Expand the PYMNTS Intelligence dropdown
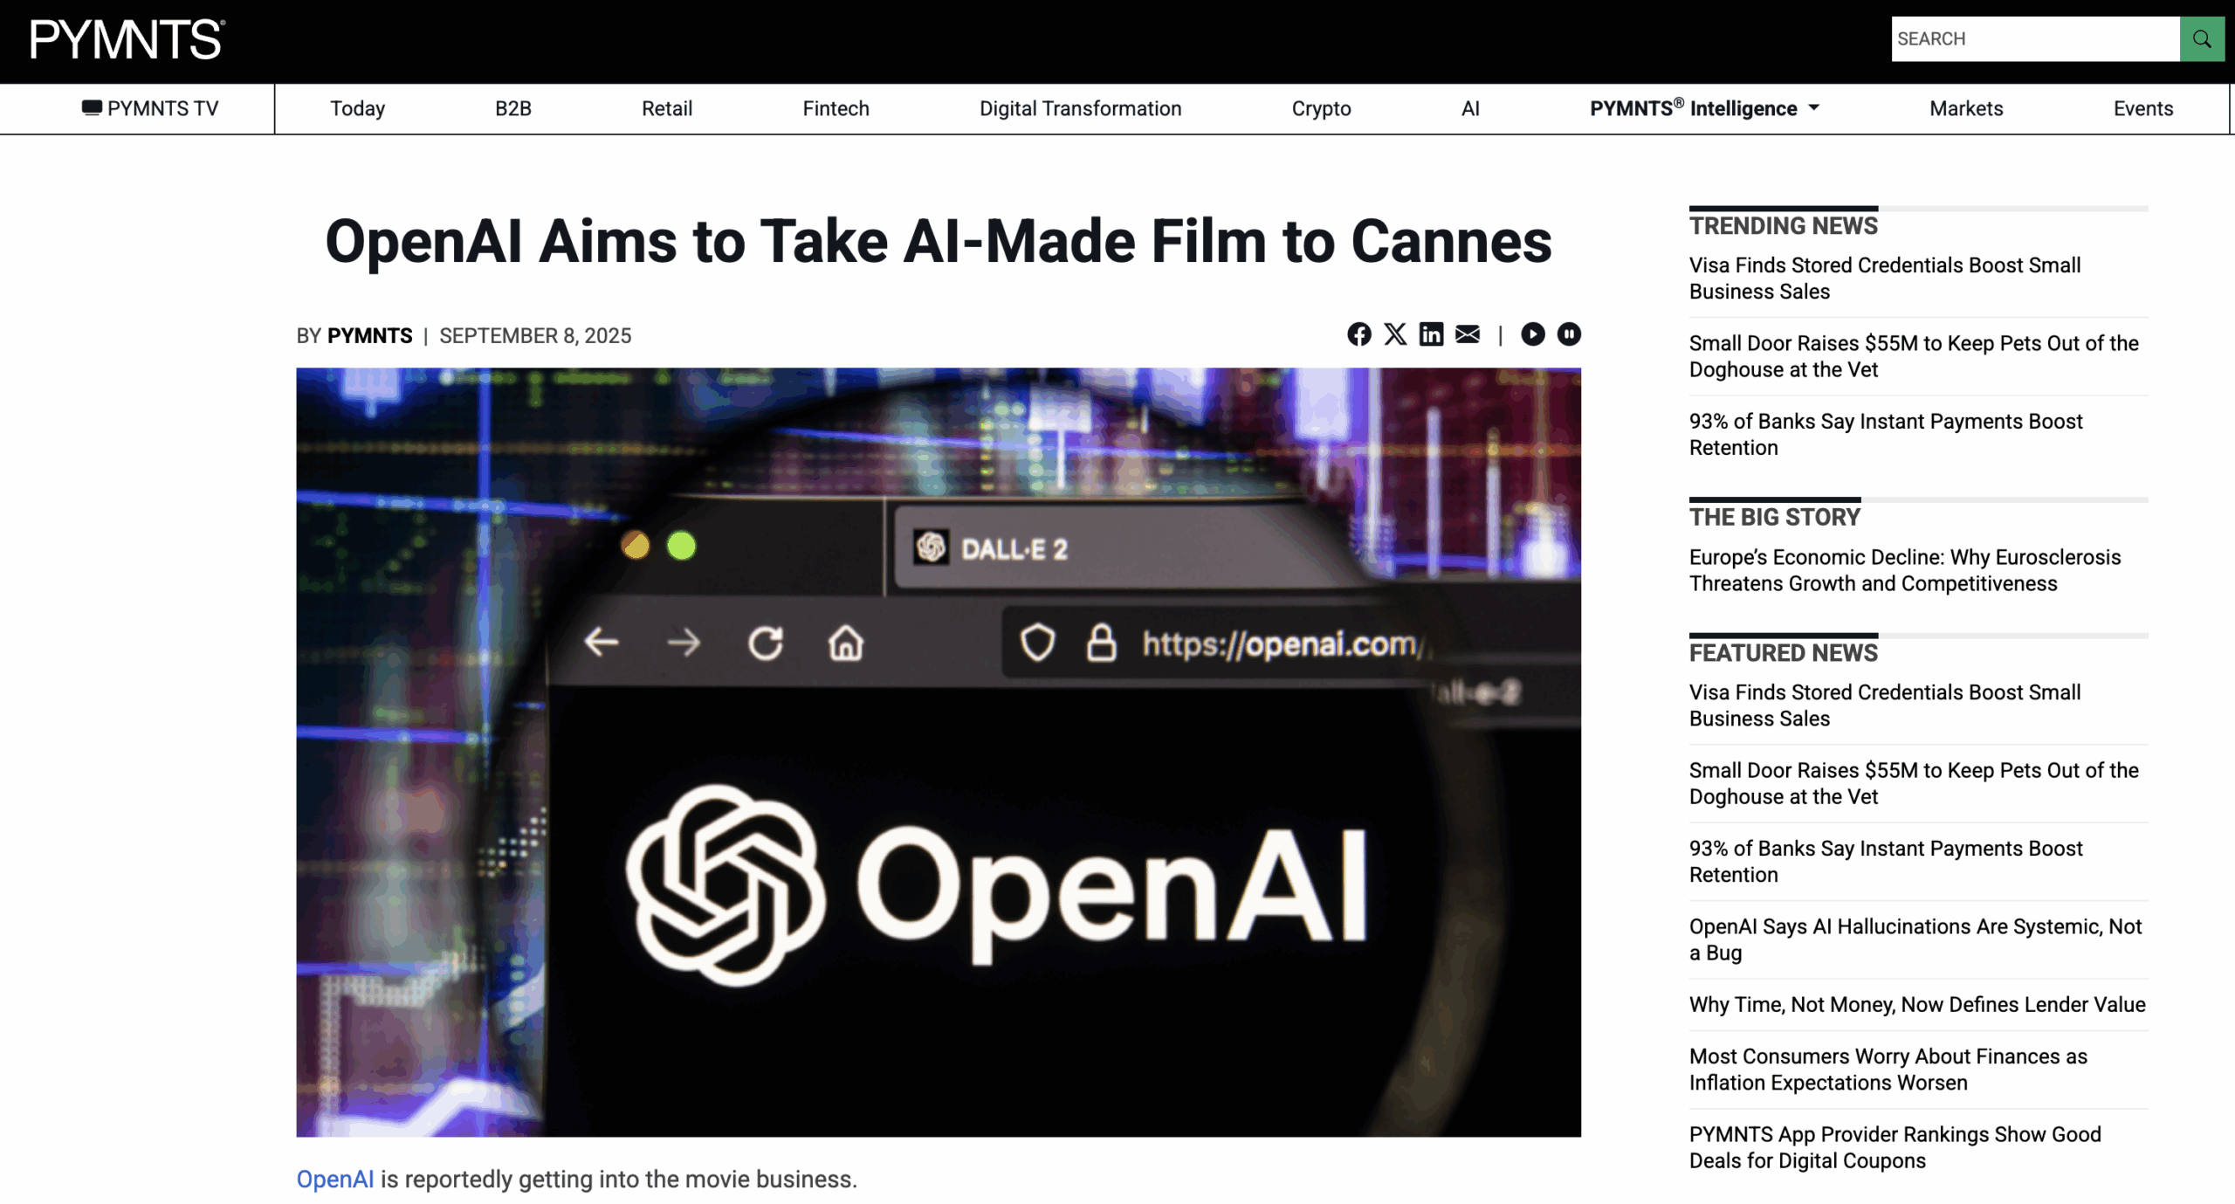This screenshot has height=1204, width=2235. click(x=1704, y=108)
